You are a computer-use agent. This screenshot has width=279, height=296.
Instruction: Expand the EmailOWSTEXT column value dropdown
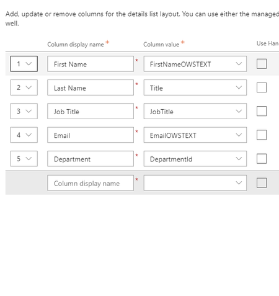[x=195, y=135]
